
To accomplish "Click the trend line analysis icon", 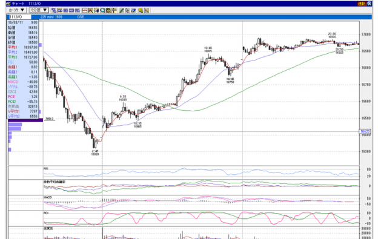I will coord(90,10).
